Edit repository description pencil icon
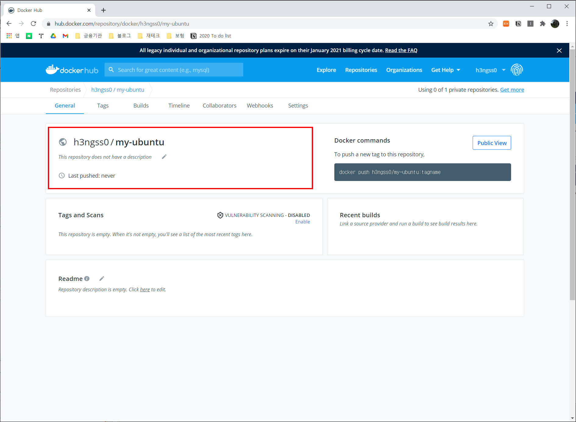The image size is (576, 422). point(164,157)
